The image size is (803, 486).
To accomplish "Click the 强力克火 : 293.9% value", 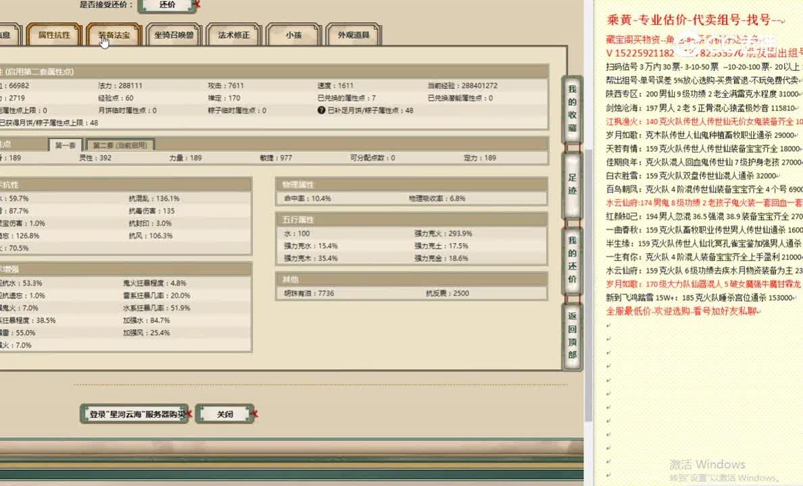I will (443, 234).
